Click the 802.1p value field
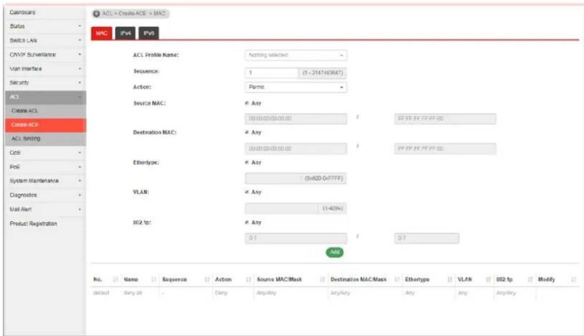The height and width of the screenshot is (336, 584). point(296,238)
